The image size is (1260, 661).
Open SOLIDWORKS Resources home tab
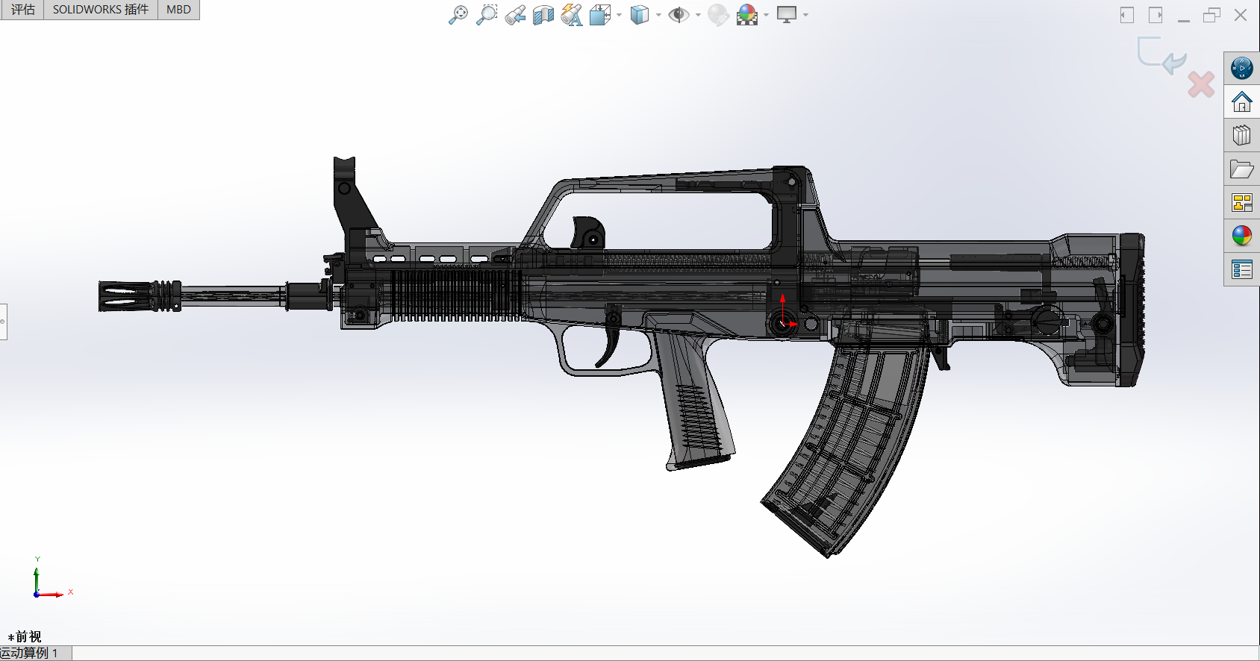click(1242, 101)
